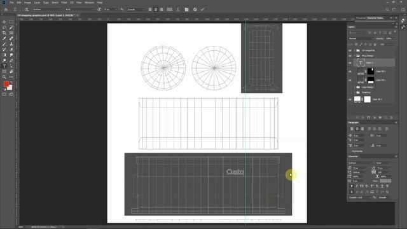
Task: Open the Warp Text dialog
Action: [x=178, y=10]
